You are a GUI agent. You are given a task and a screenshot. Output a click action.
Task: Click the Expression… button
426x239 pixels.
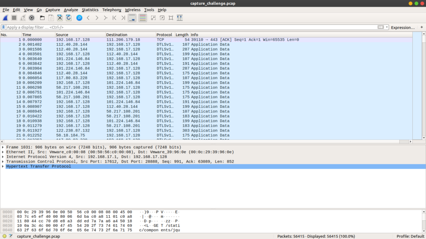(x=403, y=27)
